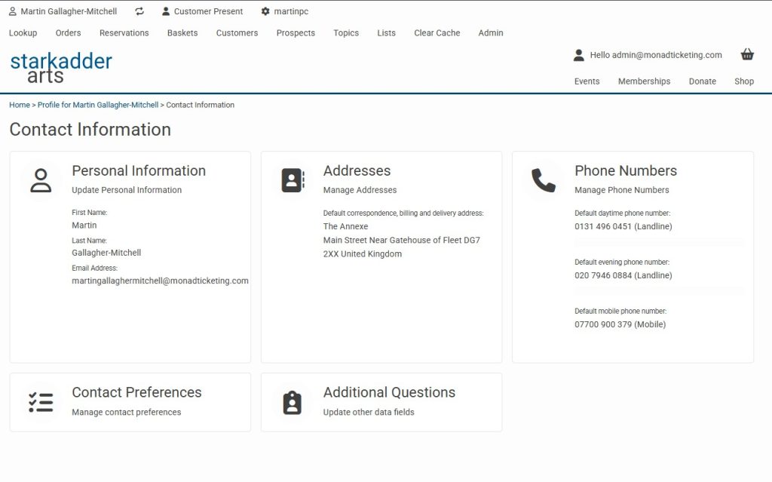Click the starkadder arts logo

point(61,67)
